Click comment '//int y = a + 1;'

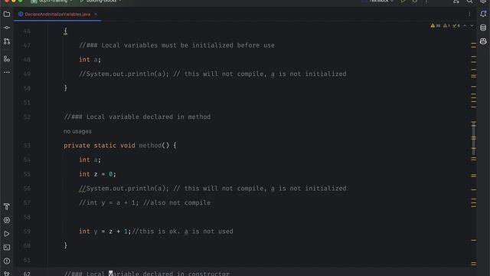pos(109,202)
